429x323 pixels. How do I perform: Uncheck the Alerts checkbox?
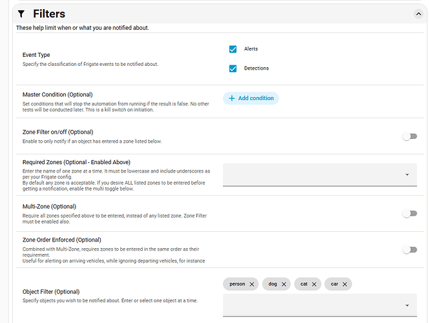click(x=233, y=49)
